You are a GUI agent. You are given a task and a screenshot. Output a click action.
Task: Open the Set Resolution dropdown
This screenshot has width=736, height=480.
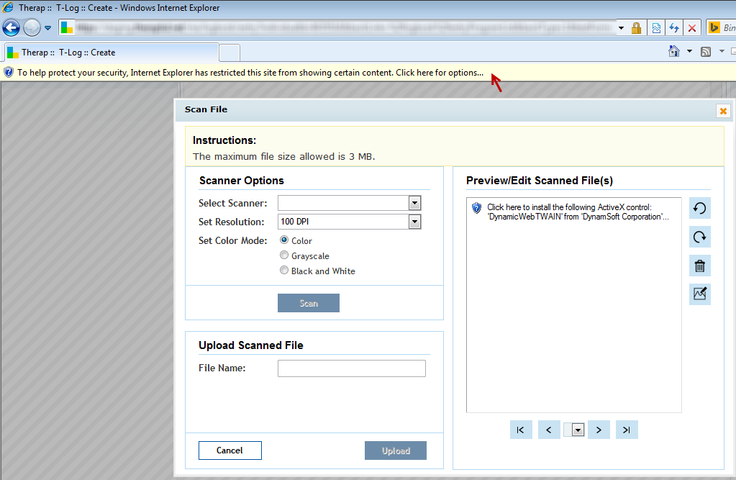pos(414,222)
